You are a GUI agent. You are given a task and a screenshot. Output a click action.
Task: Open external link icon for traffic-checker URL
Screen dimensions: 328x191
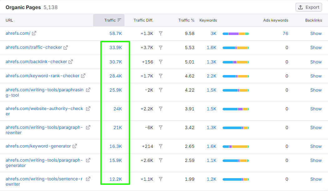(x=66, y=48)
